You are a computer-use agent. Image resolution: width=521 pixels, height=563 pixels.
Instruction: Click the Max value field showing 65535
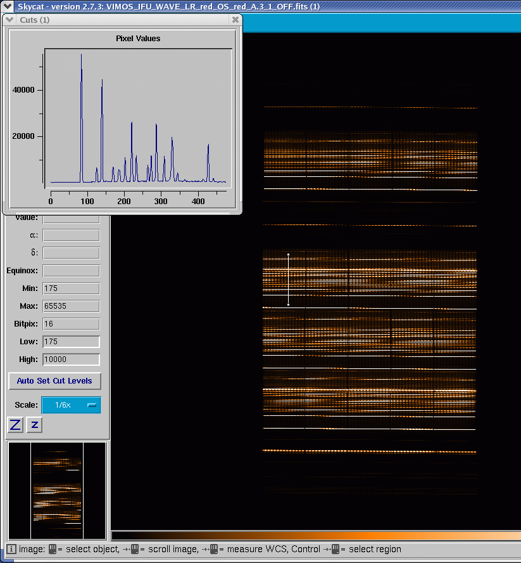pyautogui.click(x=71, y=306)
